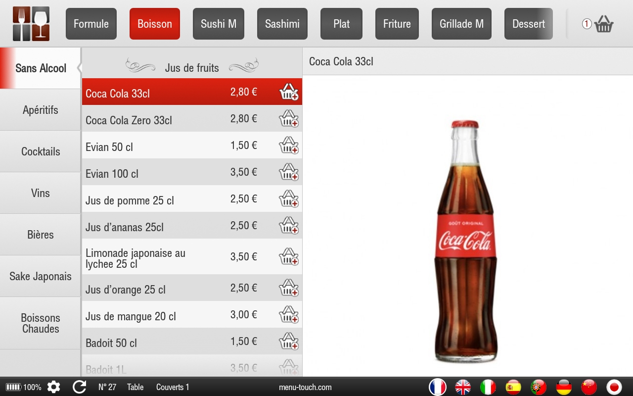Click the Coca Cola bottle product image
This screenshot has height=396, width=633.
[466, 241]
